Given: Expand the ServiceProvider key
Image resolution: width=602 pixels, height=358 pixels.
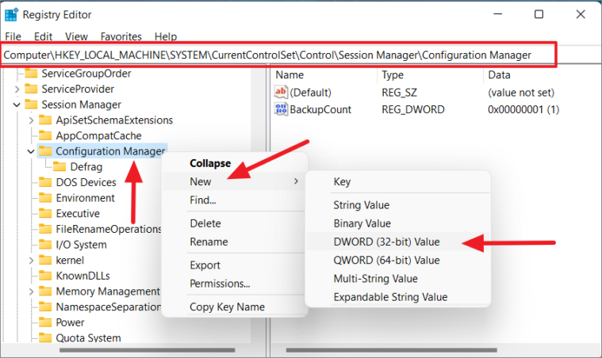Looking at the screenshot, I should [17, 89].
